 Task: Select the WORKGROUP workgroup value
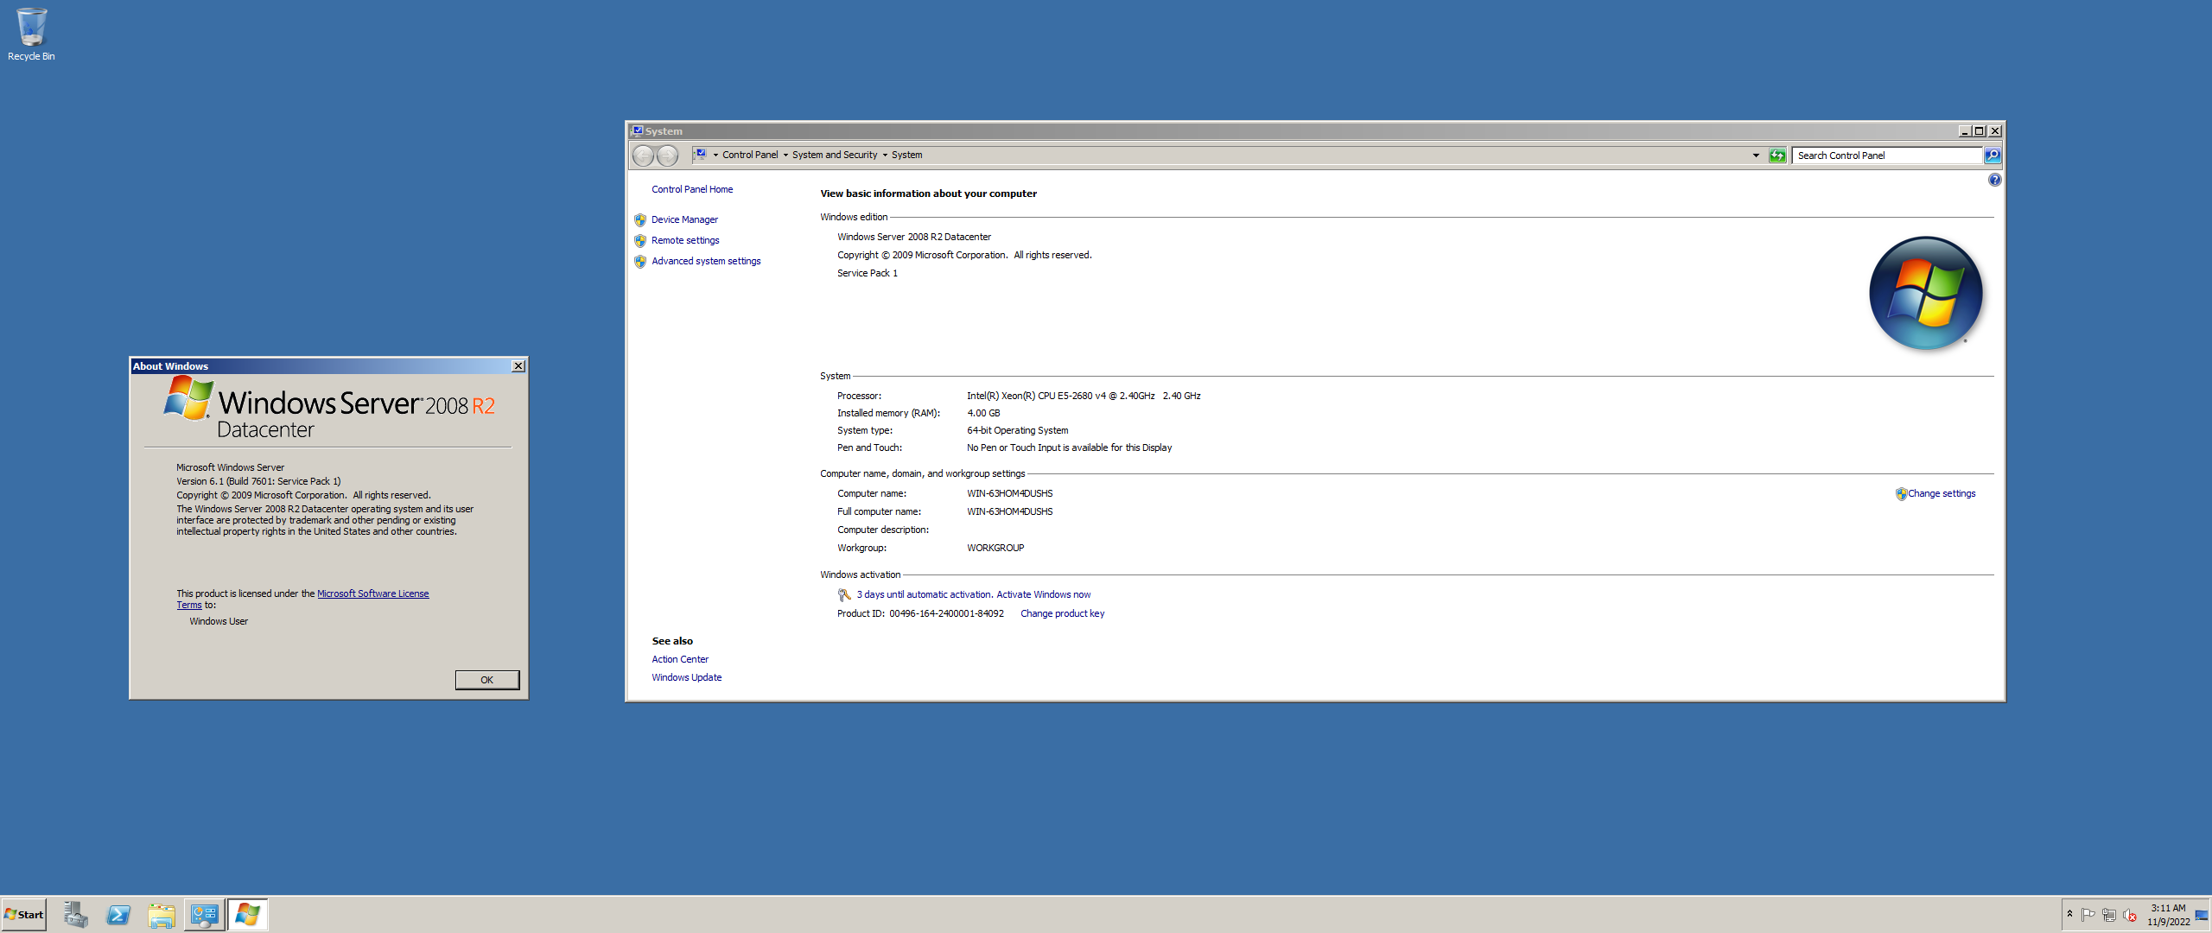tap(995, 549)
